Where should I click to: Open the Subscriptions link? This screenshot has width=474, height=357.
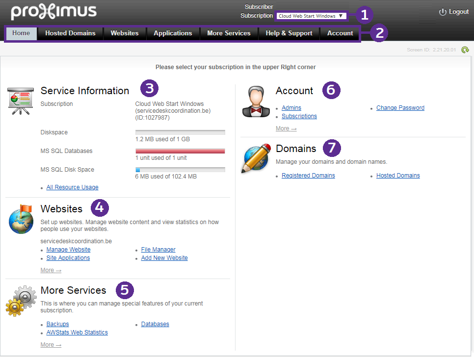click(x=299, y=116)
